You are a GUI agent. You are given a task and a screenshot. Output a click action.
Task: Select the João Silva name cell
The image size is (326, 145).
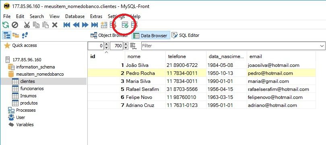tap(145, 65)
